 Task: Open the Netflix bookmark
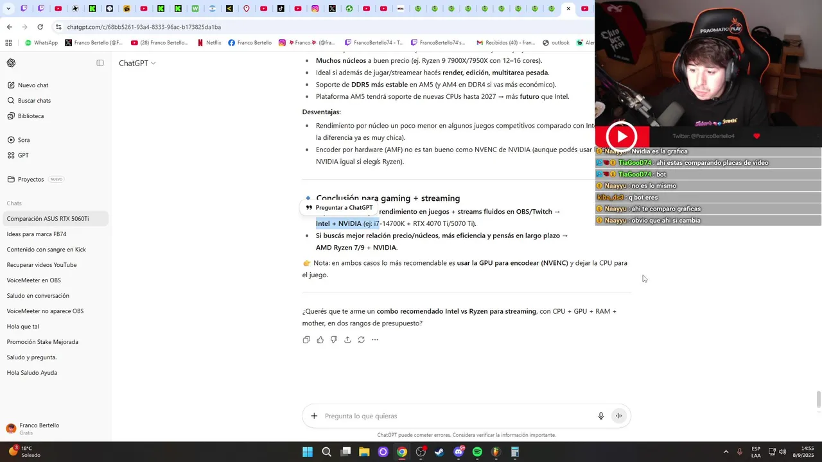click(x=209, y=43)
